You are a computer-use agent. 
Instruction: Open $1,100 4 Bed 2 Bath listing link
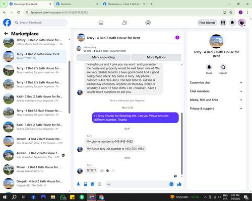[x=104, y=51]
